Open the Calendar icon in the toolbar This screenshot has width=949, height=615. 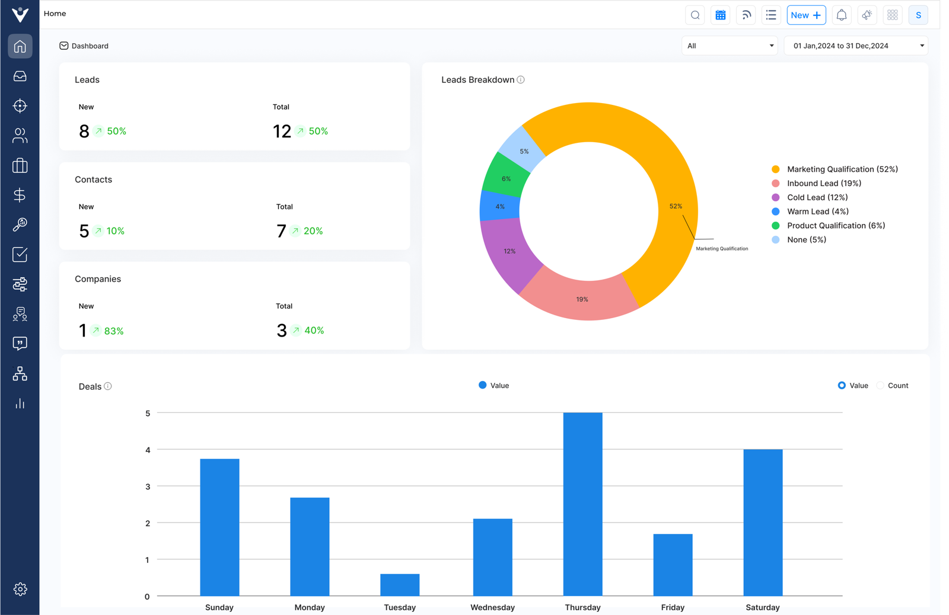pyautogui.click(x=720, y=15)
